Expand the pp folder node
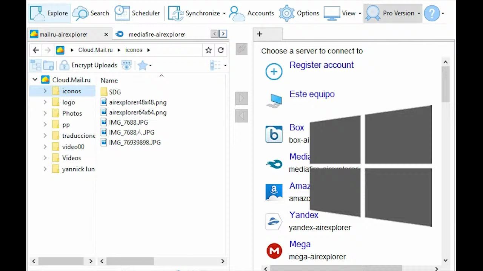 tap(45, 125)
